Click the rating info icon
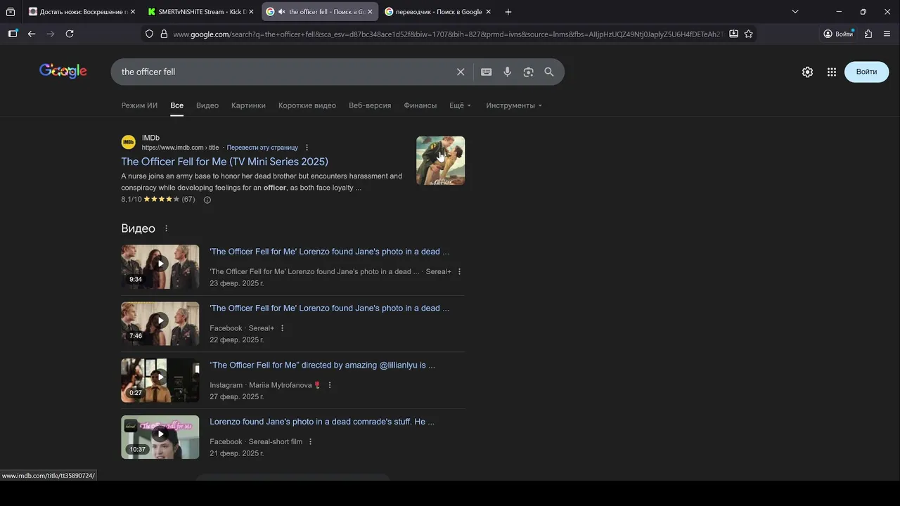 (x=207, y=200)
